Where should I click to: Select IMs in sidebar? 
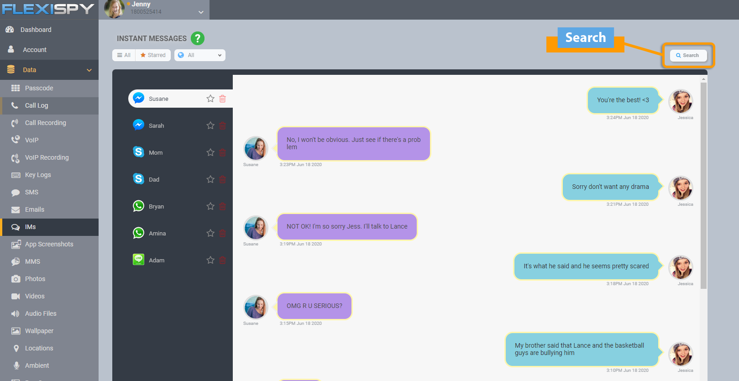pyautogui.click(x=49, y=227)
